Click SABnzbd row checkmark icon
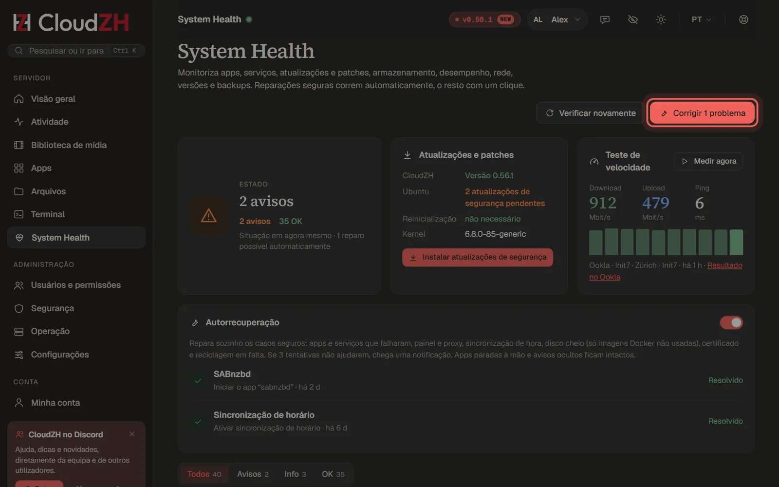This screenshot has height=487, width=779. 198,381
